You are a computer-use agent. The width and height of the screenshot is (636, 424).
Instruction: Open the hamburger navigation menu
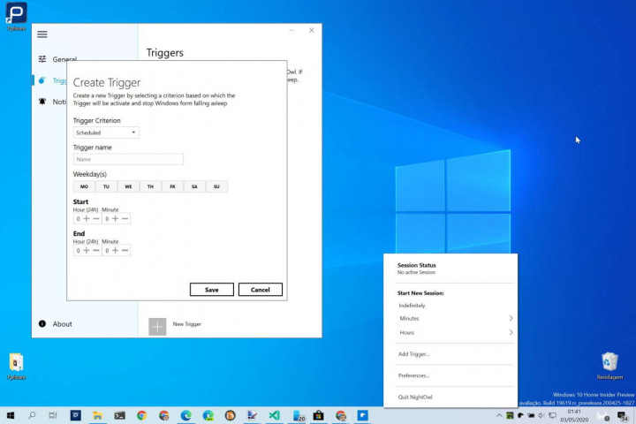[42, 34]
